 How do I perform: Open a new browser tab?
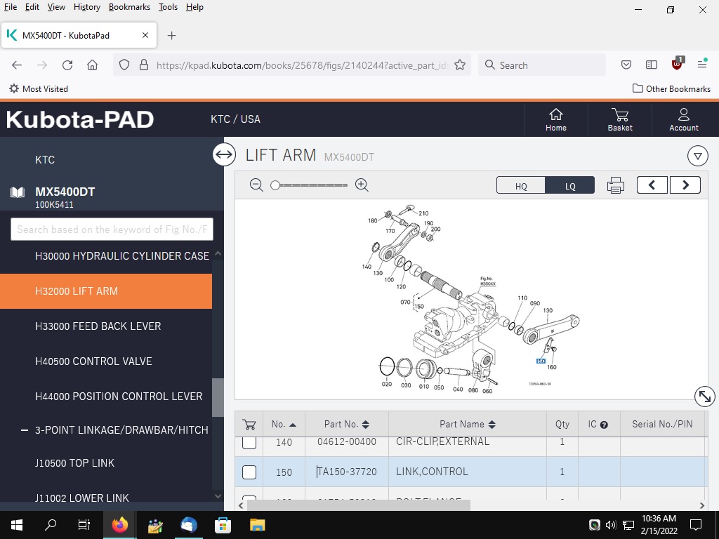[171, 35]
